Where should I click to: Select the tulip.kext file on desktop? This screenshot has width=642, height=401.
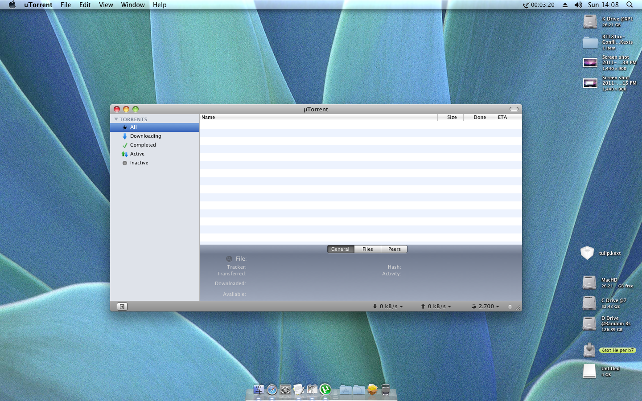coord(587,253)
